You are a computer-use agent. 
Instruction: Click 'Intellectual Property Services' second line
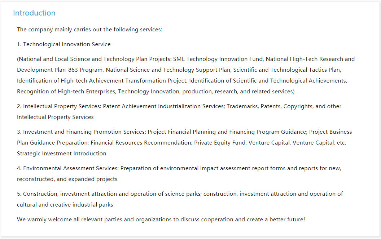tap(55, 117)
